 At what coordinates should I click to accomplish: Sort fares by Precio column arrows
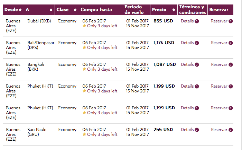coord(174,10)
